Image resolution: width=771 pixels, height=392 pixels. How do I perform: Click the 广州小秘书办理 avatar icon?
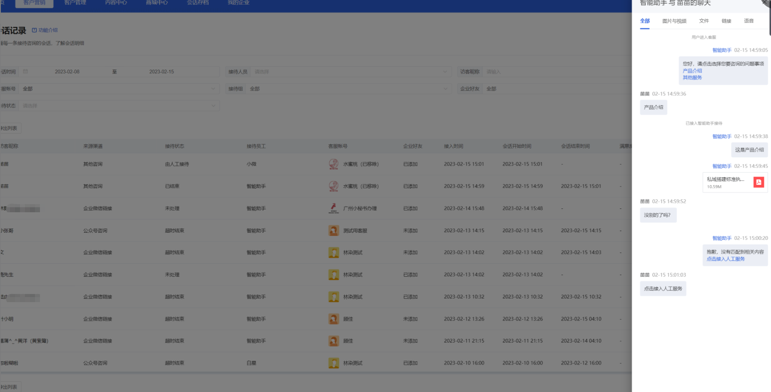click(333, 208)
